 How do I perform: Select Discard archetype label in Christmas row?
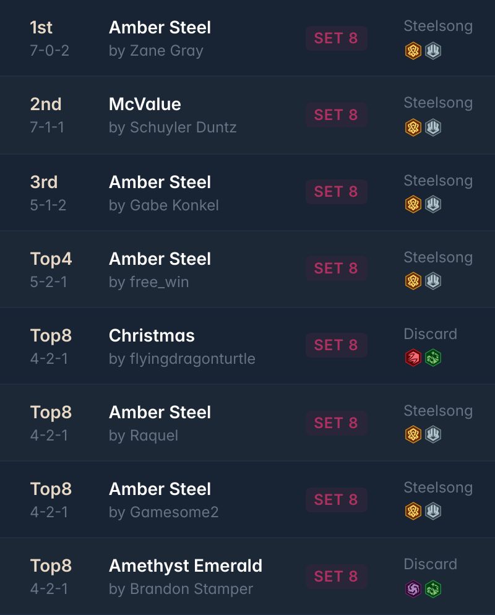point(430,334)
